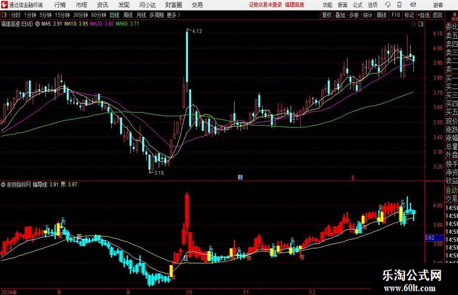Click the 证券交易未登录 login link
The height and width of the screenshot is (295, 458).
pyautogui.click(x=266, y=5)
